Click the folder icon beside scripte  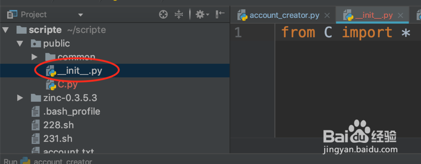(21, 30)
